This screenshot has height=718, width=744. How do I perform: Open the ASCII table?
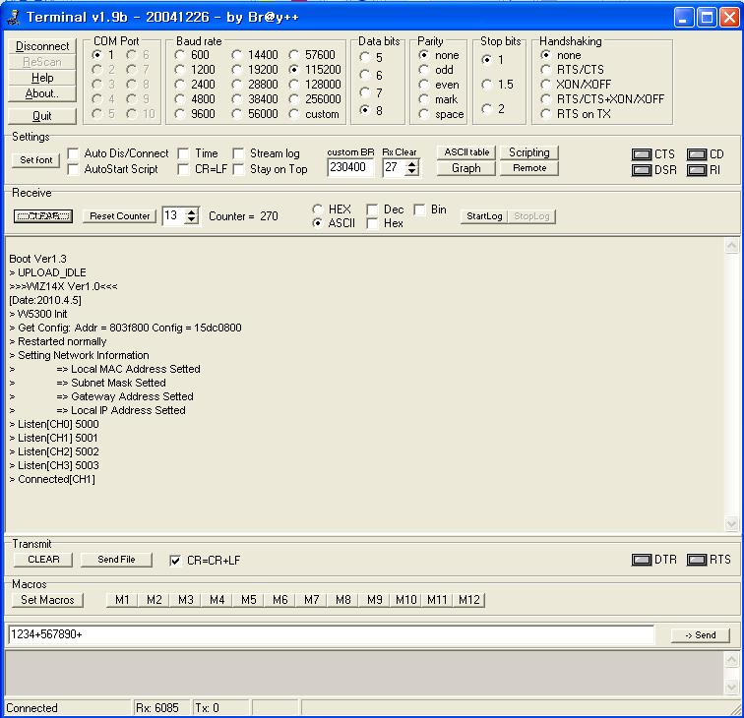tap(465, 152)
